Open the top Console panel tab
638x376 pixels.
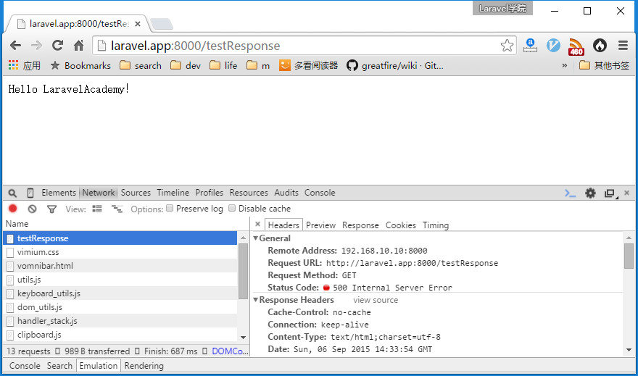tap(320, 193)
